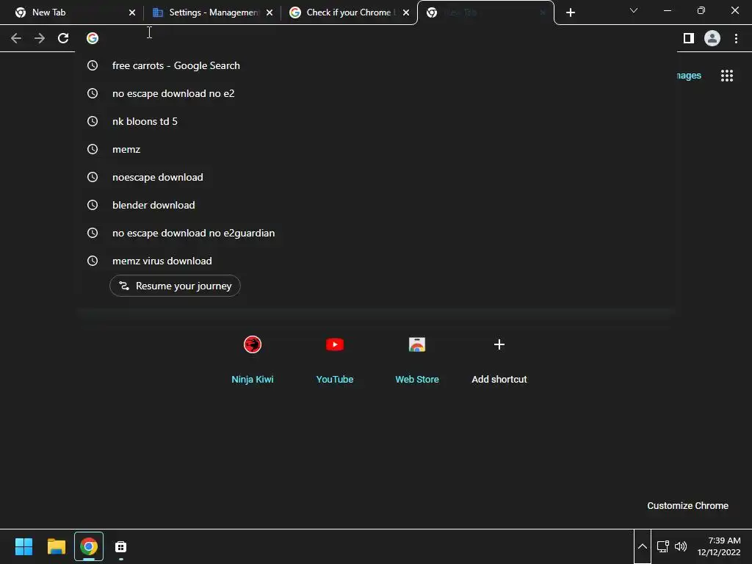Expand the tab search dropdown arrow
Image resolution: width=752 pixels, height=564 pixels.
634,10
